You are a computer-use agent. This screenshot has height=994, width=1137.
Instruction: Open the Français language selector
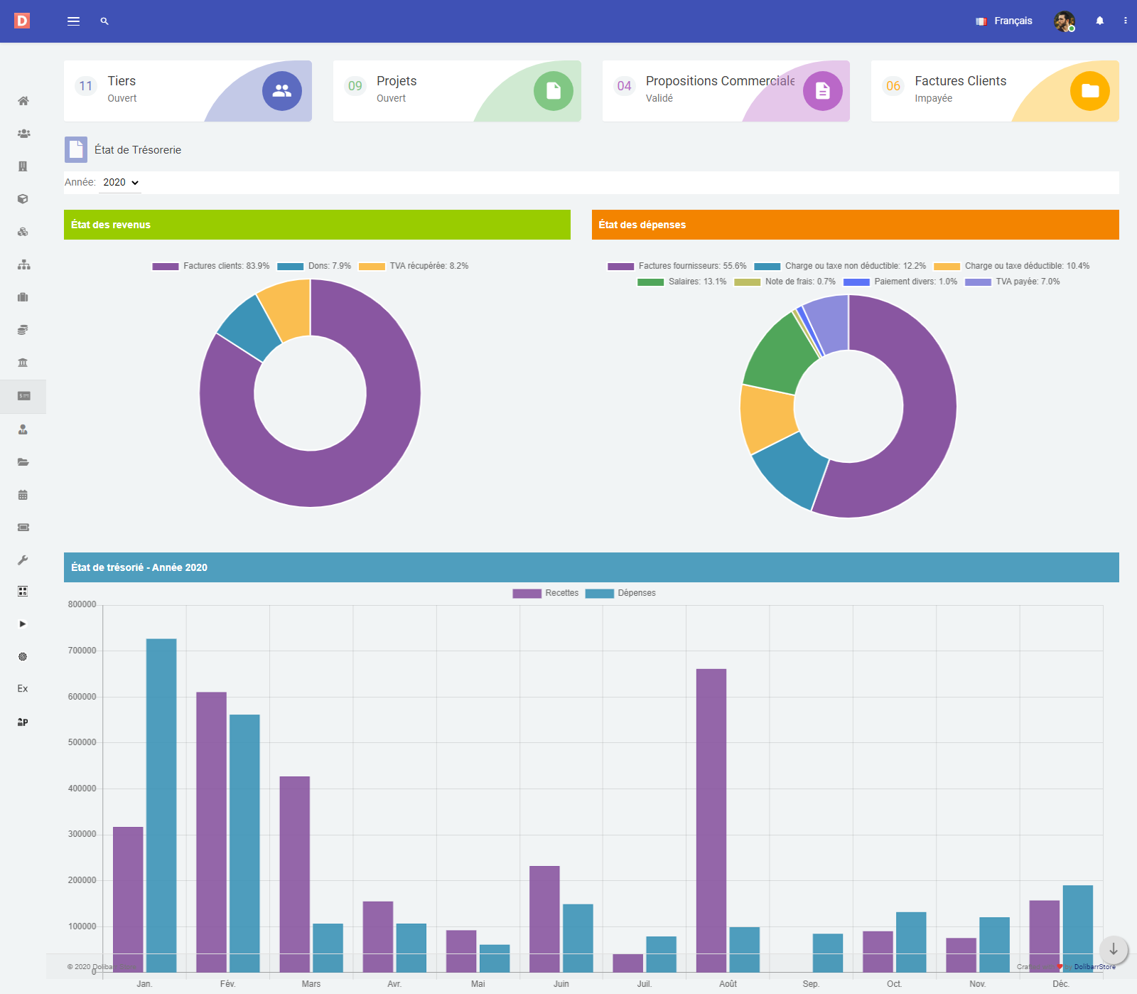1004,21
